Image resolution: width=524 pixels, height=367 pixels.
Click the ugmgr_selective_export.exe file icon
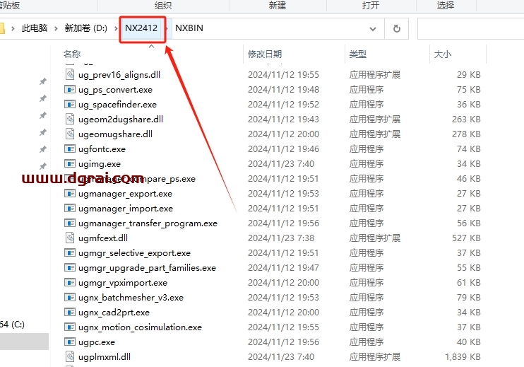click(70, 252)
